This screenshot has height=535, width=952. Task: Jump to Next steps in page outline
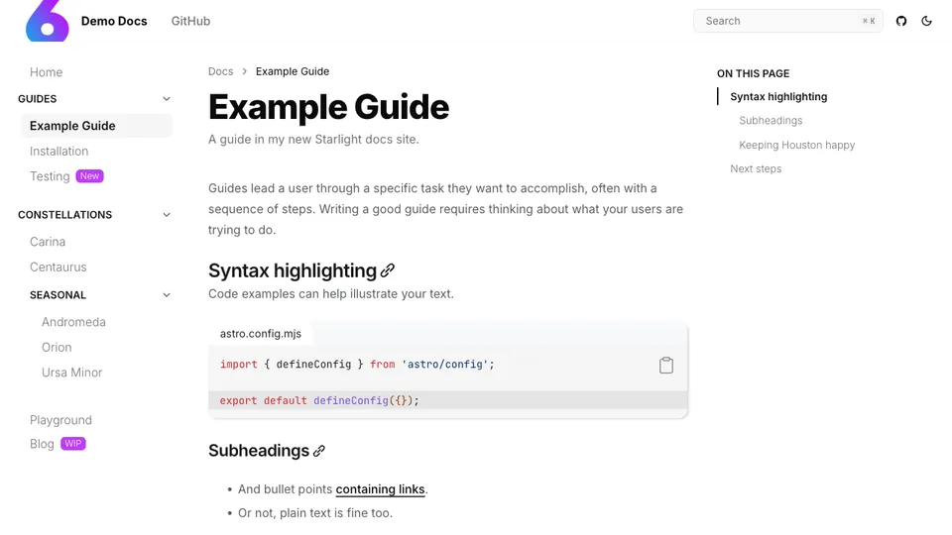(756, 168)
